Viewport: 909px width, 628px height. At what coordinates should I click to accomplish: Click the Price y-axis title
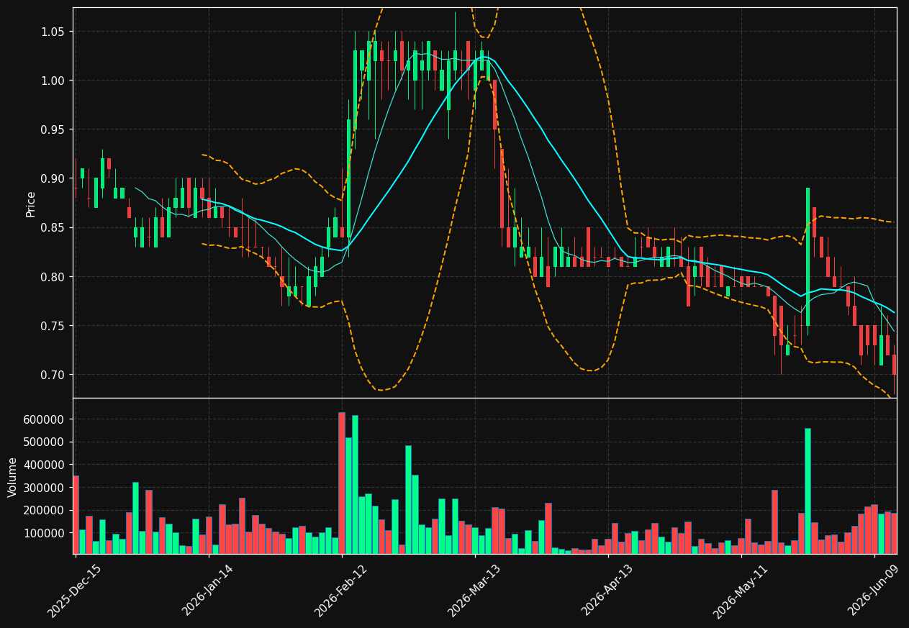click(31, 204)
